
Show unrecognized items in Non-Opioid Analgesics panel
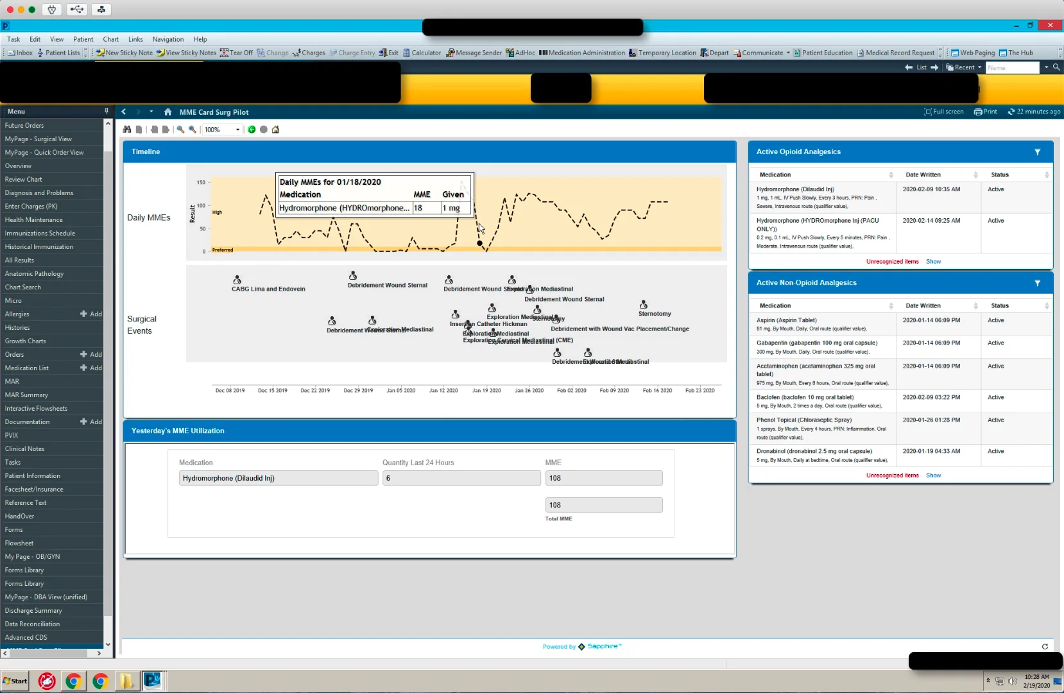pos(933,475)
